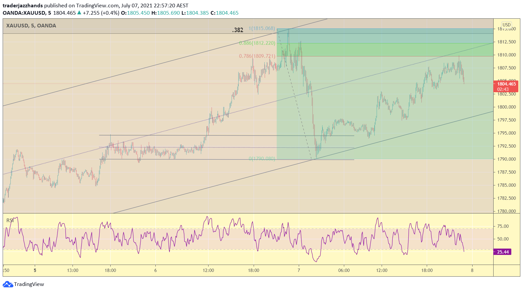
Task: Click the date 6 on time axis
Action: coord(155,270)
